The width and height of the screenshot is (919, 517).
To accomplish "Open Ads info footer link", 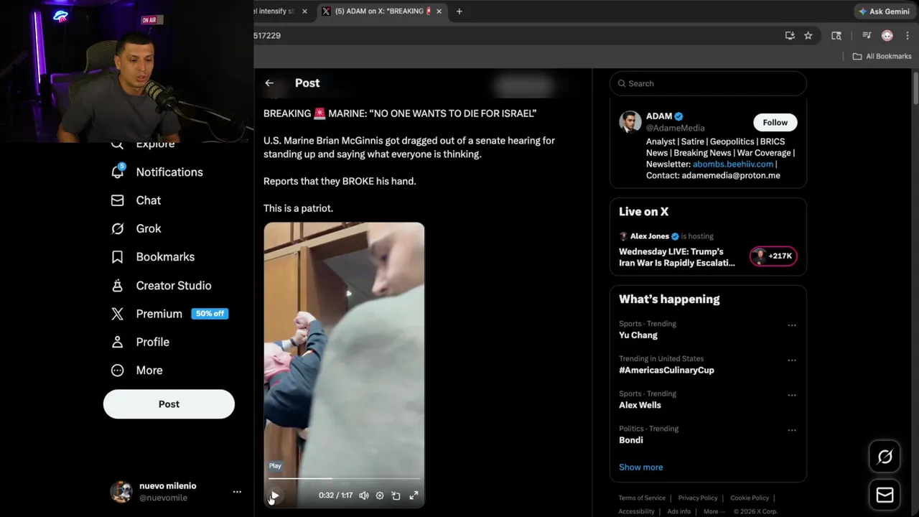I will (x=678, y=511).
